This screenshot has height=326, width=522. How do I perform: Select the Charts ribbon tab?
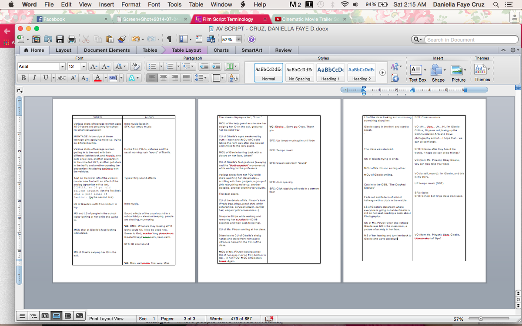point(221,50)
